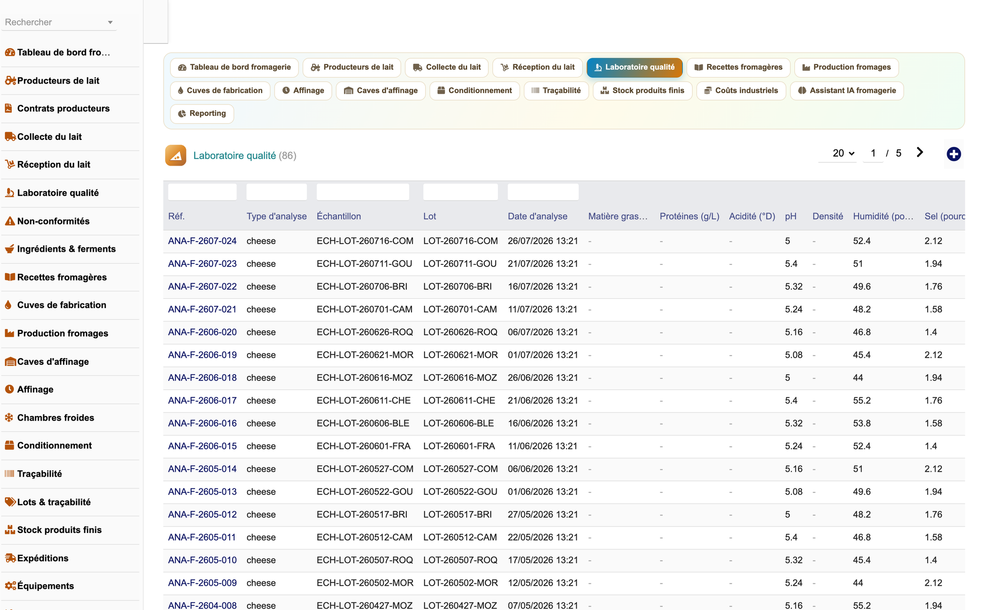Click the Contrats producteurs document icon
The image size is (986, 610).
pyautogui.click(x=9, y=108)
